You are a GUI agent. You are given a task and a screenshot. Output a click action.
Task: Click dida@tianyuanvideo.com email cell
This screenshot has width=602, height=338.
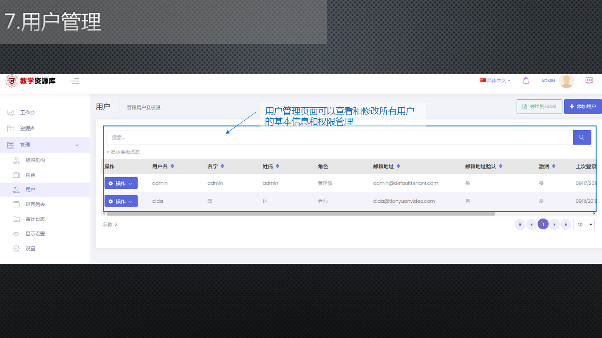click(x=404, y=201)
